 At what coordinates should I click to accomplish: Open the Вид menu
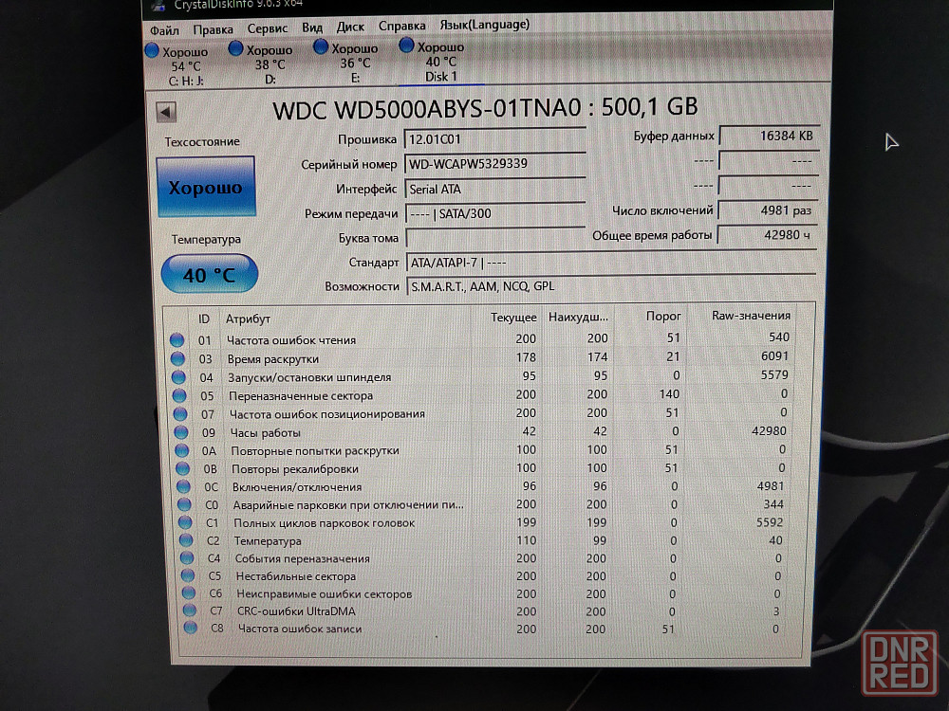(312, 27)
